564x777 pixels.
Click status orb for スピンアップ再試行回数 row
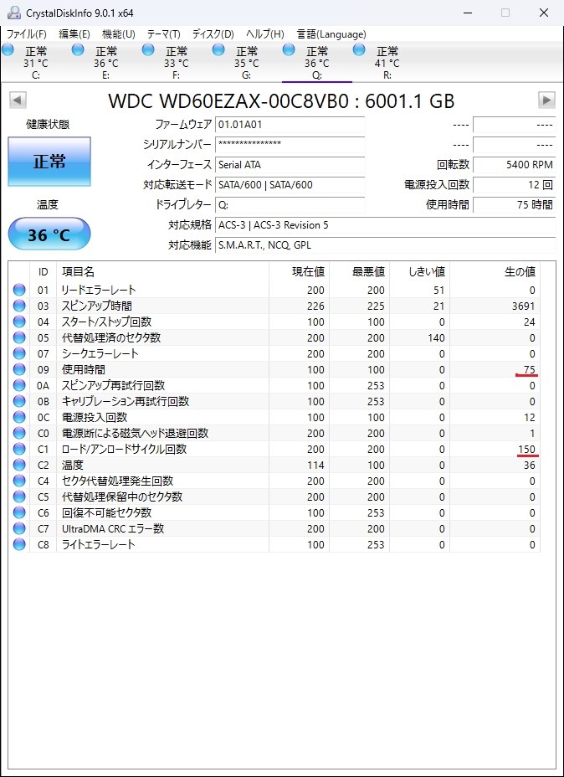tap(19, 385)
